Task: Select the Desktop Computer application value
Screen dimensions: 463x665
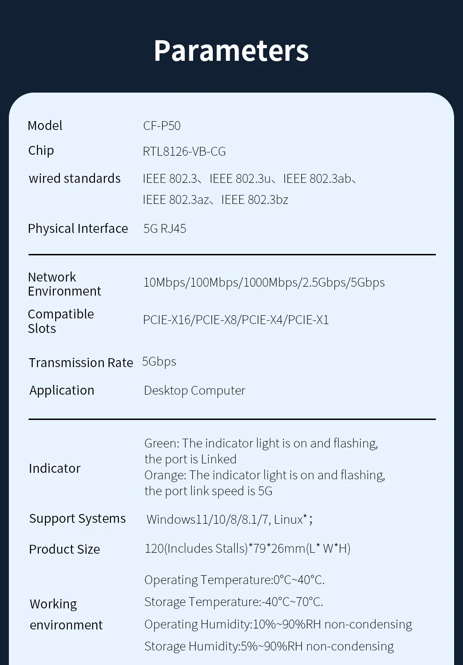Action: click(195, 390)
